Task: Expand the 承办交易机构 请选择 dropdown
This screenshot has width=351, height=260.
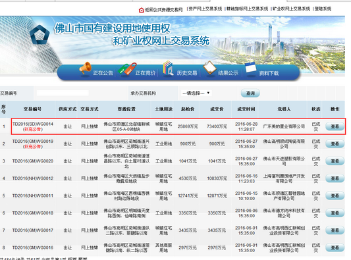Action: tap(196, 93)
